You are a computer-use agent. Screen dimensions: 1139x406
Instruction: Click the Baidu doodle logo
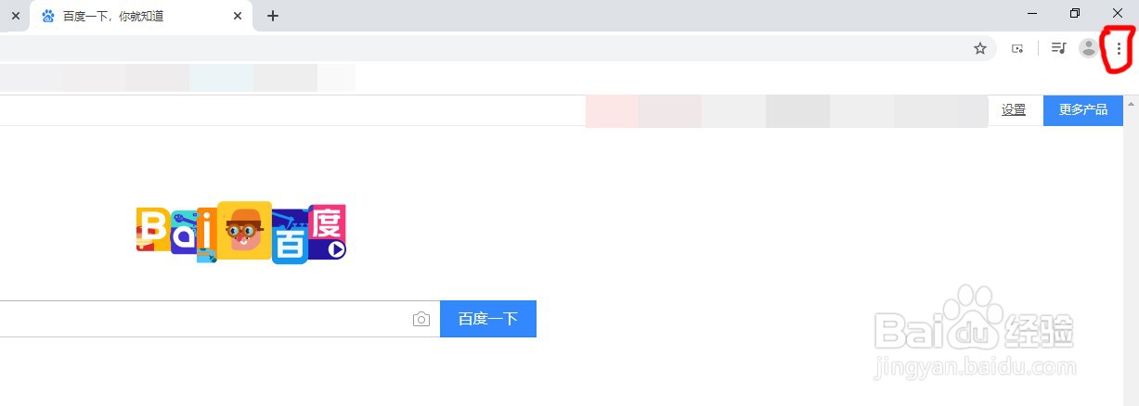(x=241, y=233)
